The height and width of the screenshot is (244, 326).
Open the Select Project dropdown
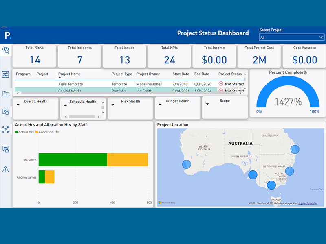point(291,37)
